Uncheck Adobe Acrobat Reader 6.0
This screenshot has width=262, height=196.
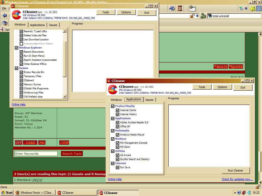pos(117,122)
